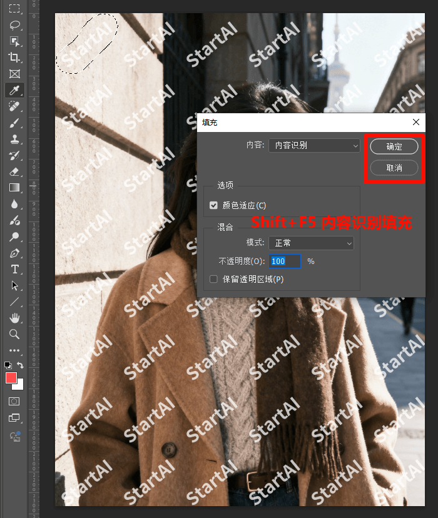This screenshot has height=518, width=438.
Task: Choose the Horizontal Type tool
Action: [x=14, y=270]
